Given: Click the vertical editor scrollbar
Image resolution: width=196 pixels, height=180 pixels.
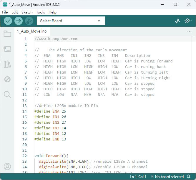Looking at the screenshot, I should [194, 105].
